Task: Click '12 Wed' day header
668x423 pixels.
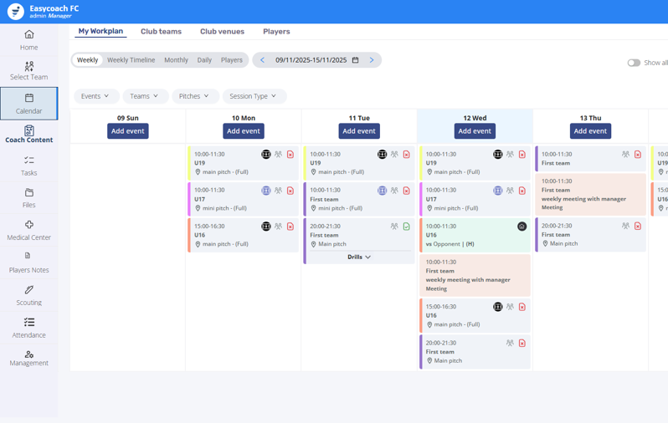Action: [475, 118]
